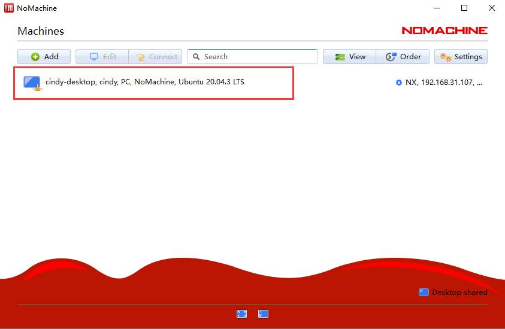The width and height of the screenshot is (505, 329).
Task: Click the shrink window icon at bottom
Action: 263,314
